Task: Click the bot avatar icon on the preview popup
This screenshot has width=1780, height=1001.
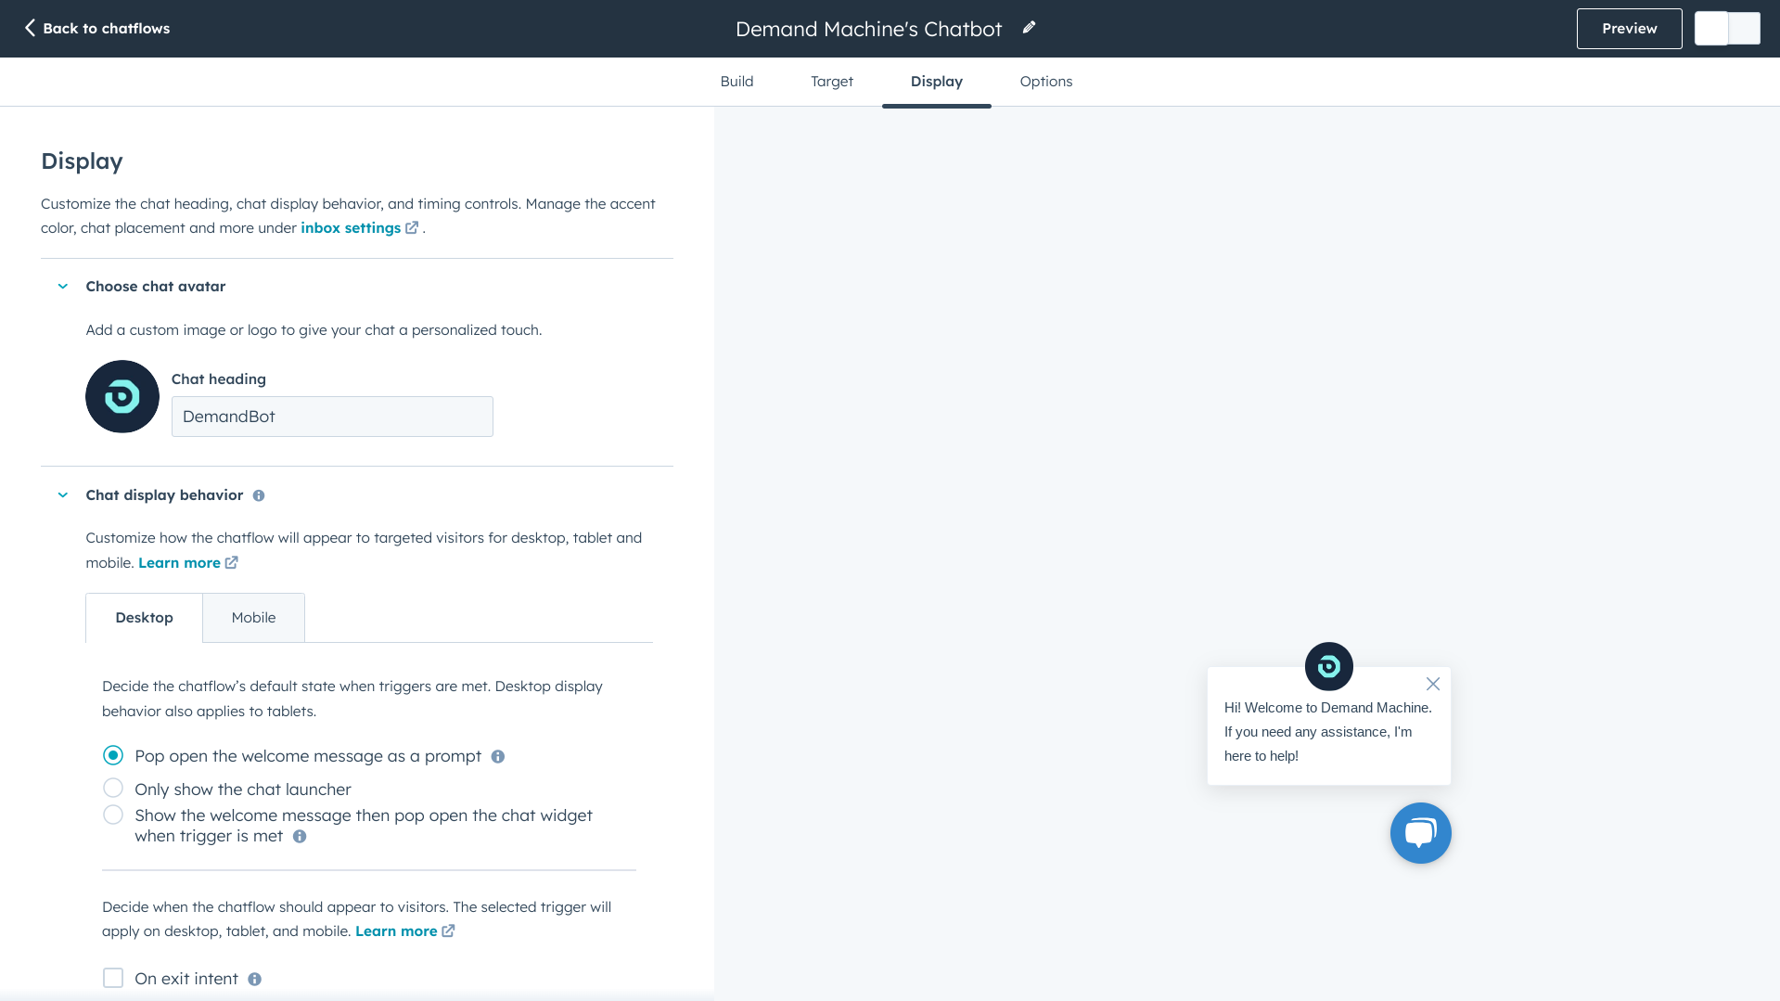Action: pos(1329,666)
